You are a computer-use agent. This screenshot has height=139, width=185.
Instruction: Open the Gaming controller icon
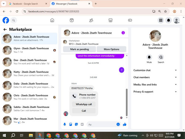click(130, 20)
